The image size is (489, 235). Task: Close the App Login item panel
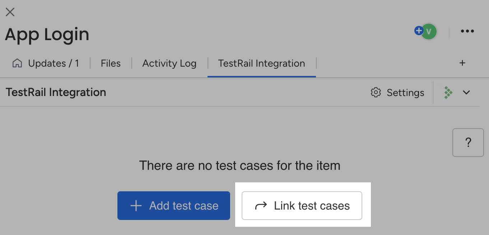coord(10,12)
